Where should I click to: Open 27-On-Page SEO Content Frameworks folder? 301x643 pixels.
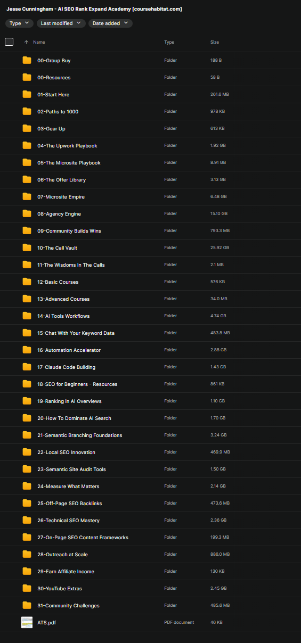[x=83, y=538]
